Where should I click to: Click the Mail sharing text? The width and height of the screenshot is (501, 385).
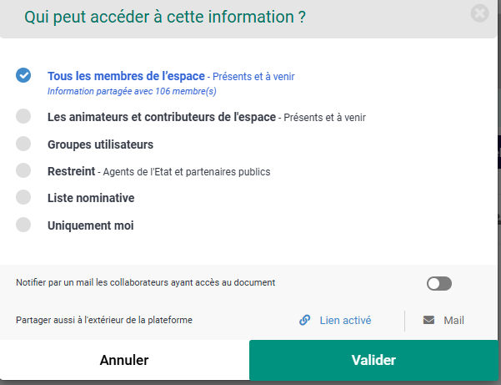453,320
